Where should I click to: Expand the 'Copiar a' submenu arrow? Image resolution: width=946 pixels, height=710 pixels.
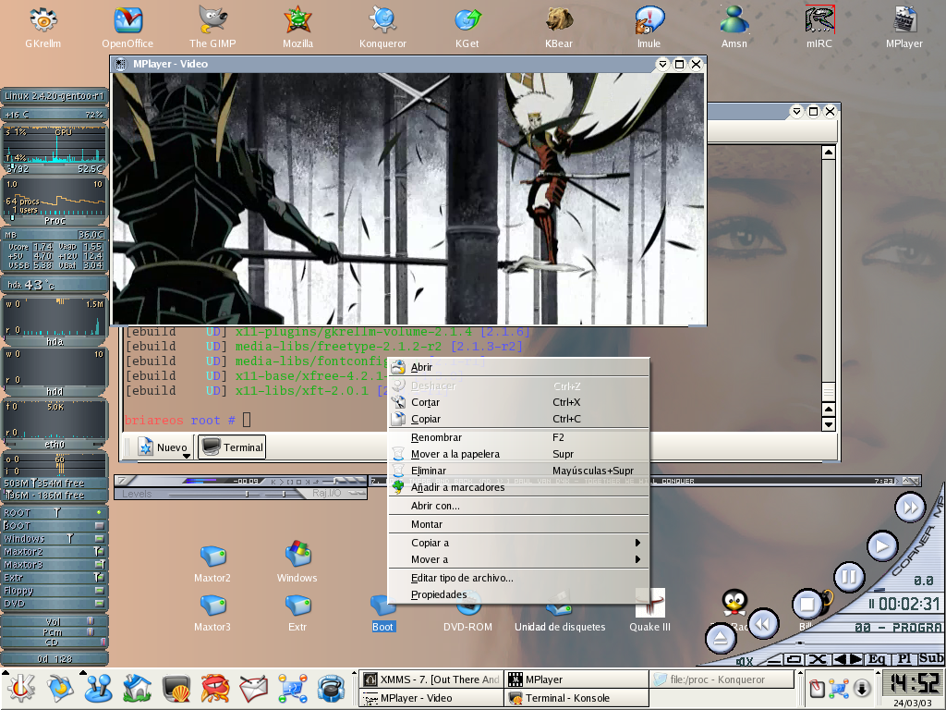click(x=637, y=543)
